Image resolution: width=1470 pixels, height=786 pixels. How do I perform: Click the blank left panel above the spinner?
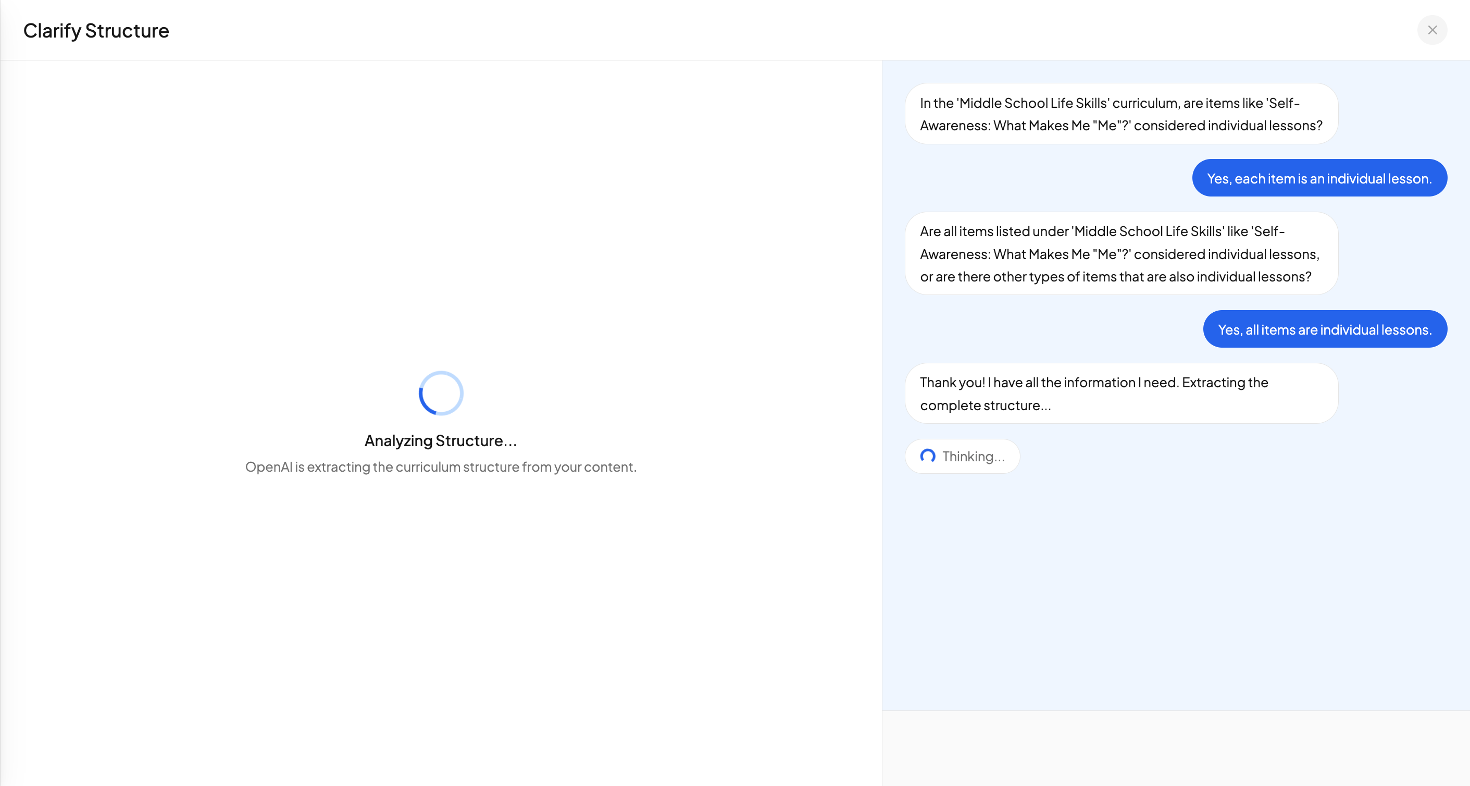coord(441,217)
